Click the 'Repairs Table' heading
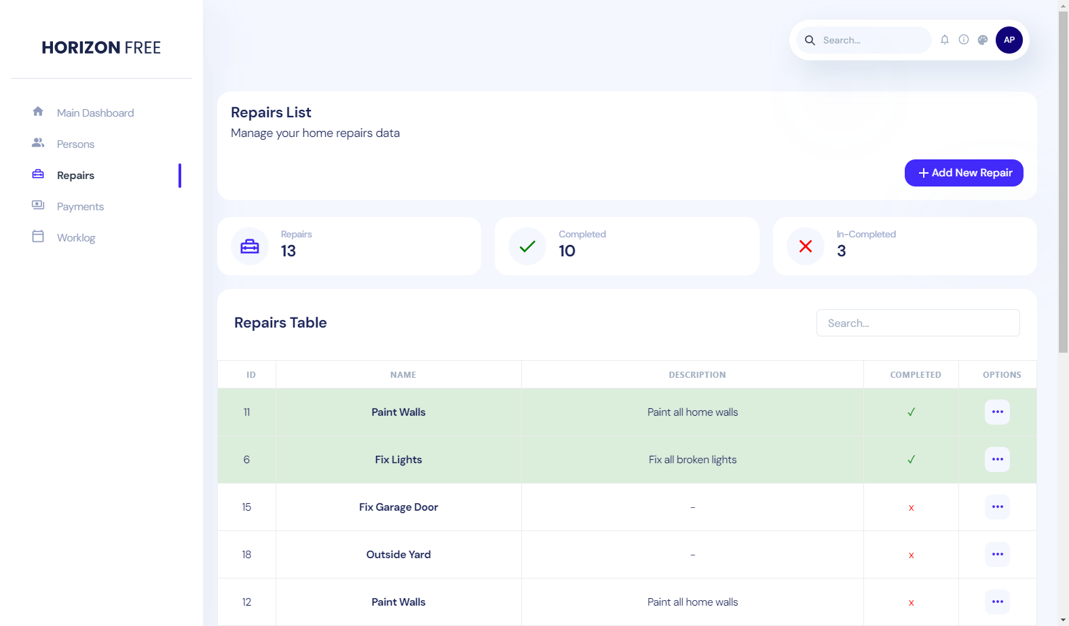 pyautogui.click(x=280, y=323)
